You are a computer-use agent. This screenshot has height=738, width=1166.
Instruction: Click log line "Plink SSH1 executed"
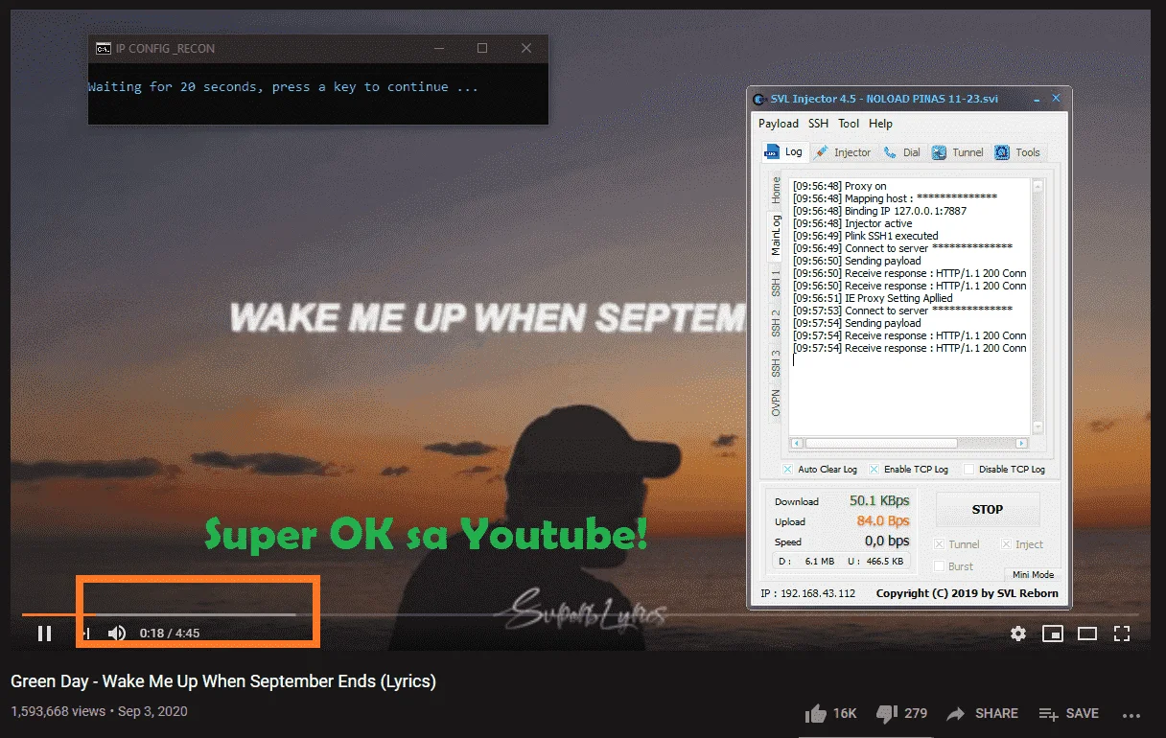(865, 236)
